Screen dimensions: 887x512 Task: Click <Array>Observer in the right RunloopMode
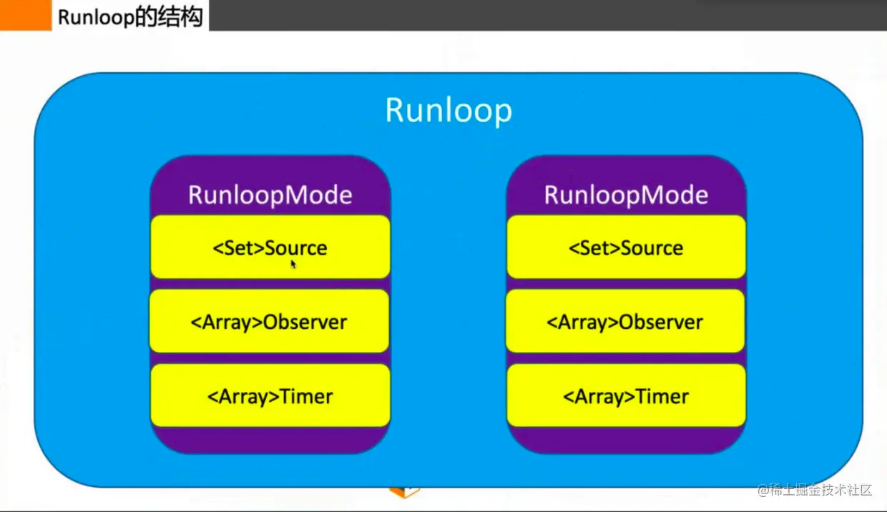(x=625, y=321)
